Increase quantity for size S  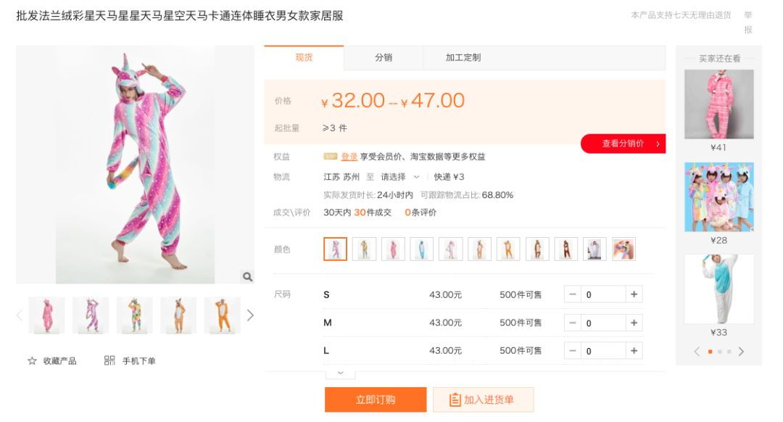[x=634, y=294]
